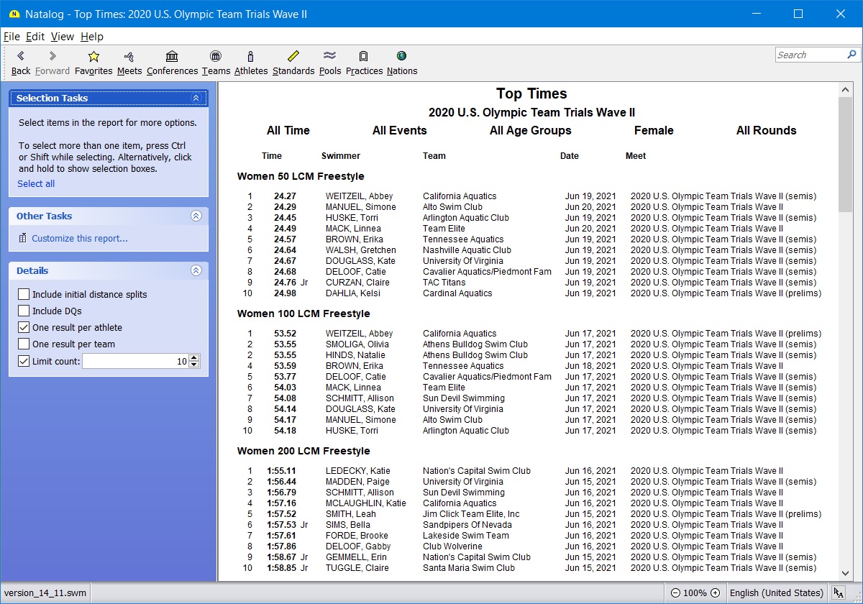Viewport: 863px width, 604px height.
Task: Open the Conferences section
Action: click(x=172, y=63)
